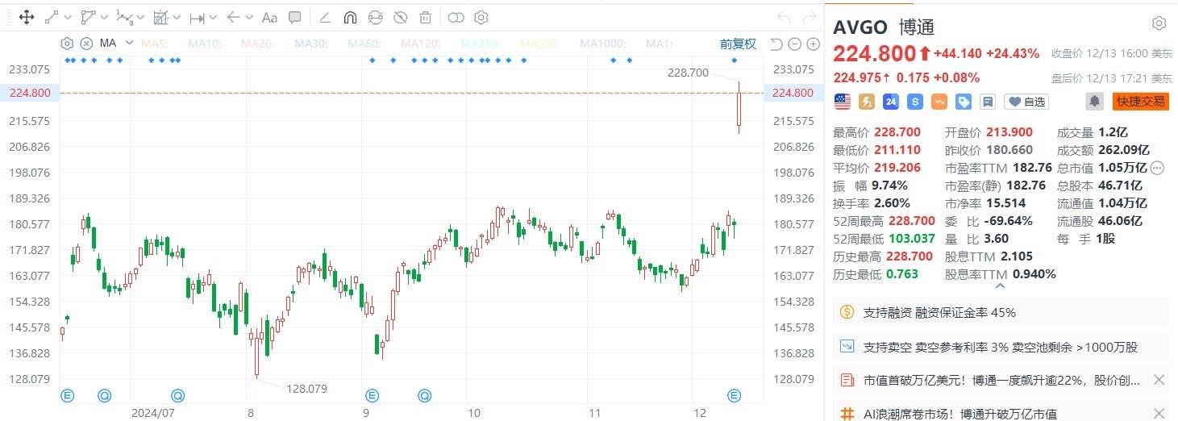Click the low price label 128.079 on chart
1178x421 pixels.
[306, 389]
